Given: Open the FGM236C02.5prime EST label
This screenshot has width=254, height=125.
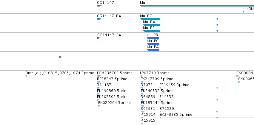Looking at the screenshot, I should pyautogui.click(x=115, y=73).
